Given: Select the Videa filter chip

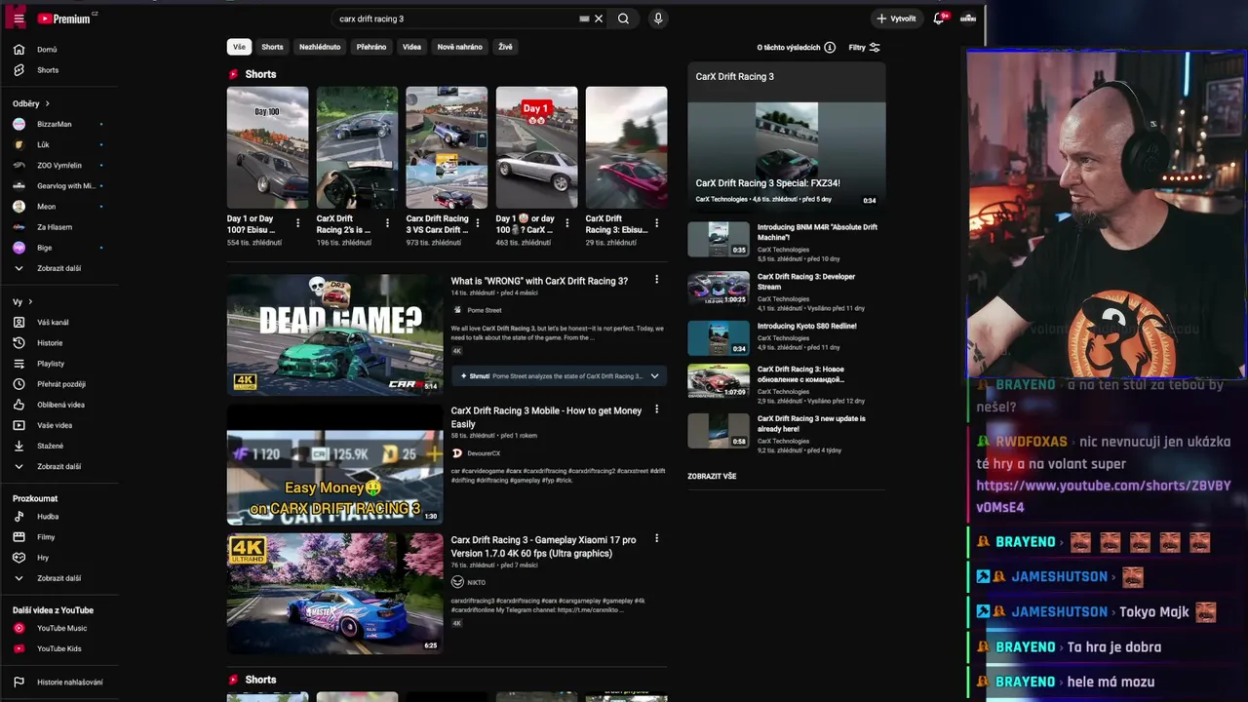Looking at the screenshot, I should coord(412,47).
